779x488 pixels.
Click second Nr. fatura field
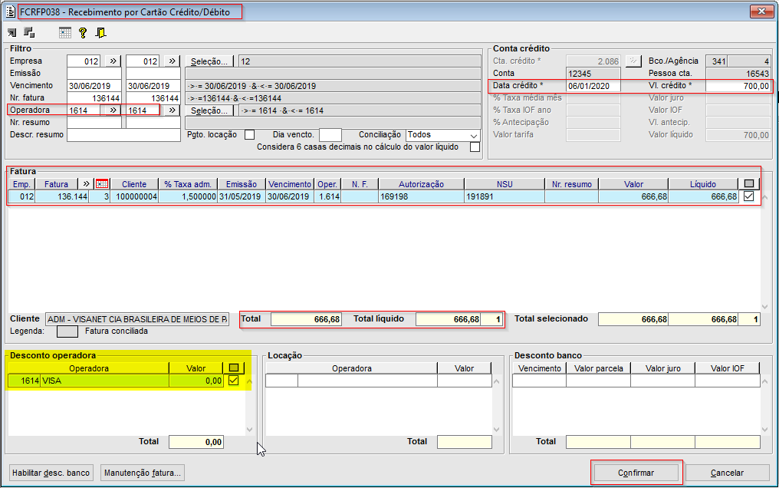click(153, 98)
